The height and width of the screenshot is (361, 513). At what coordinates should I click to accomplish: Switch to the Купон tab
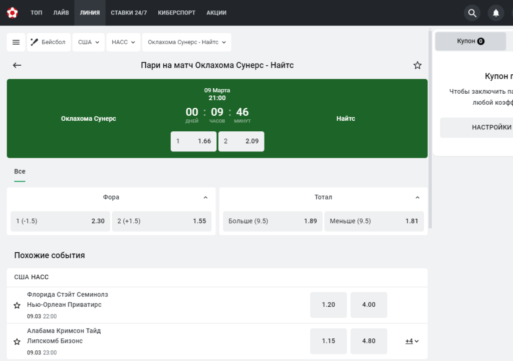coord(470,41)
